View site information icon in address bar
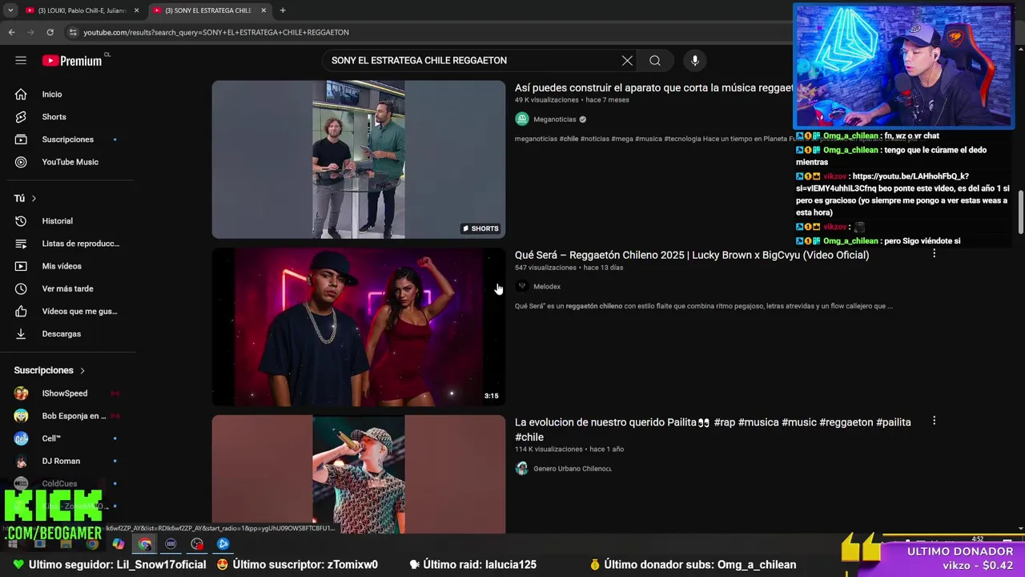 [x=73, y=32]
